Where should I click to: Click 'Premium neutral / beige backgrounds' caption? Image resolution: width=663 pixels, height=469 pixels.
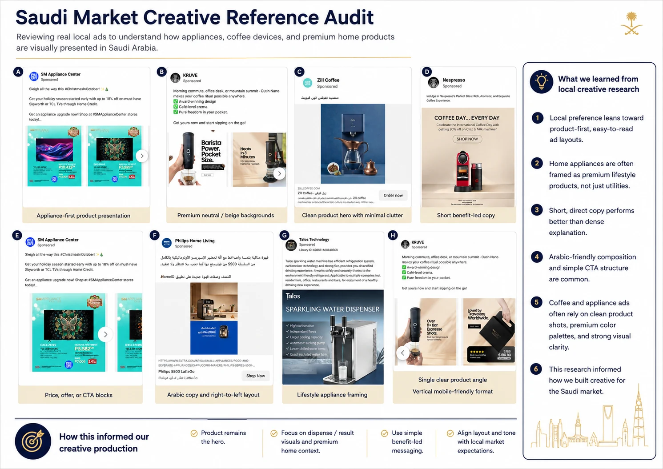tap(225, 215)
